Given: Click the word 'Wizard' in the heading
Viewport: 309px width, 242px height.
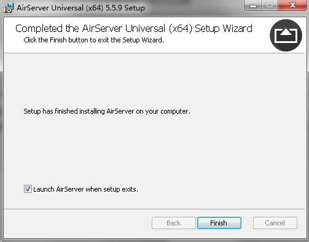Looking at the screenshot, I should tap(238, 28).
